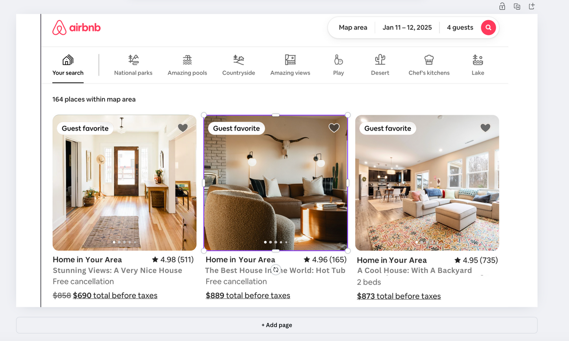The width and height of the screenshot is (569, 341).
Task: Choose the Desert cactus category icon
Action: click(380, 60)
